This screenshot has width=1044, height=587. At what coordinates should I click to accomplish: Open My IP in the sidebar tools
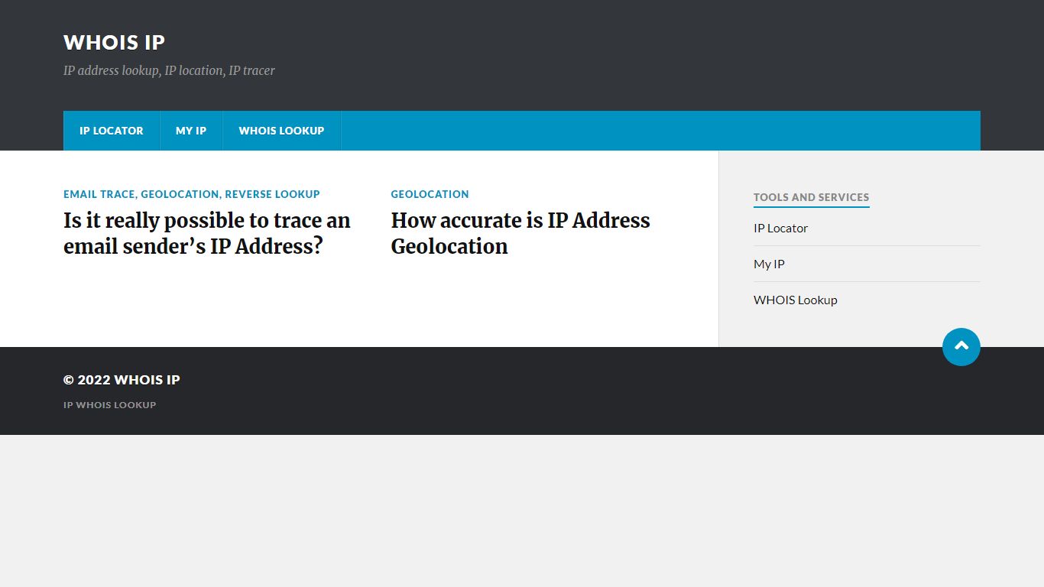click(769, 264)
